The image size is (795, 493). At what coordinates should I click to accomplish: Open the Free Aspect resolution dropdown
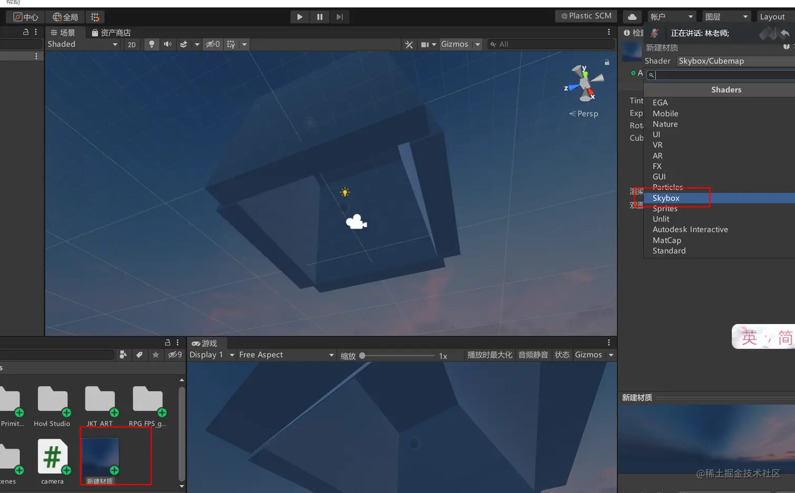[287, 355]
